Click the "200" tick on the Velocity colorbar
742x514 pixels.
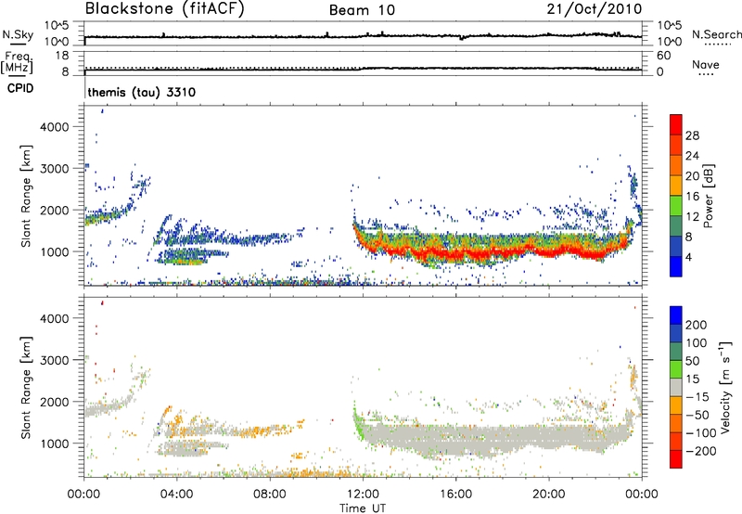[x=697, y=325]
